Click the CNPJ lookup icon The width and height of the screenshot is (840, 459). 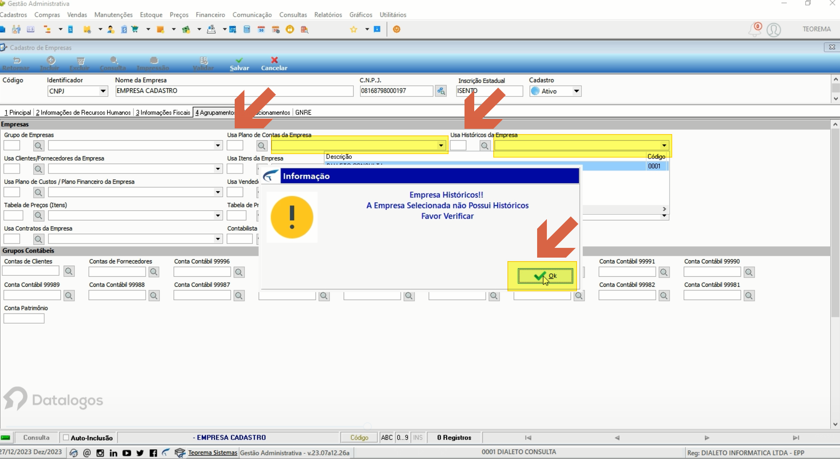(441, 91)
